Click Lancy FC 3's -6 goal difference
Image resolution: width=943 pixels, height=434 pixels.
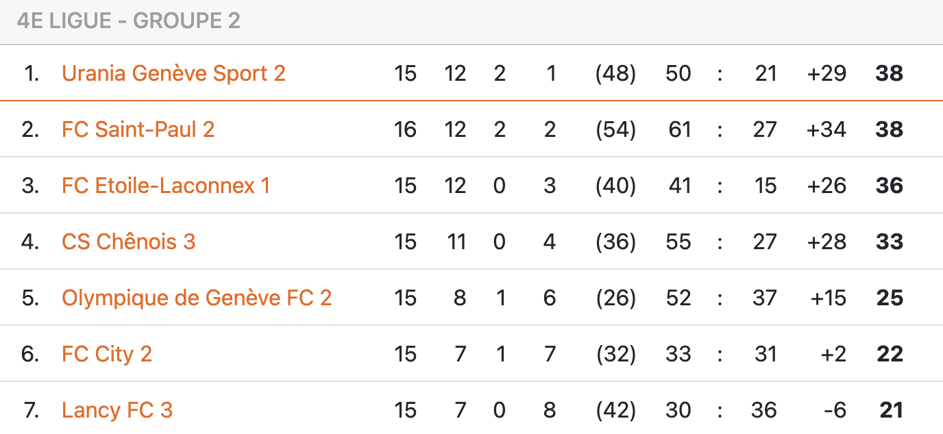(x=835, y=410)
